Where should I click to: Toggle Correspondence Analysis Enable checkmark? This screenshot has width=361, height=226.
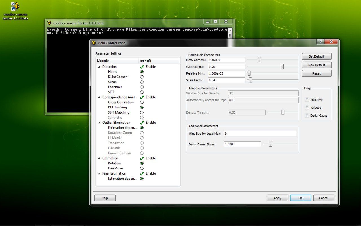pyautogui.click(x=142, y=97)
